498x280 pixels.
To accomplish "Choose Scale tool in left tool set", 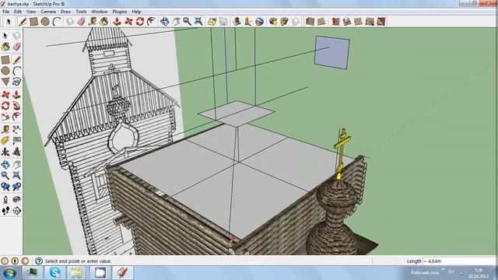I will point(5,117).
